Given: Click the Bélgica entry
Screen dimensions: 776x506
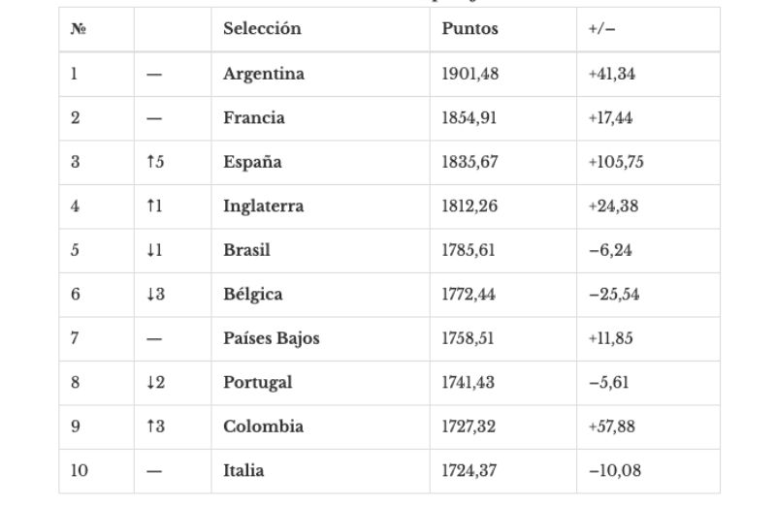Looking at the screenshot, I should pos(253,295).
